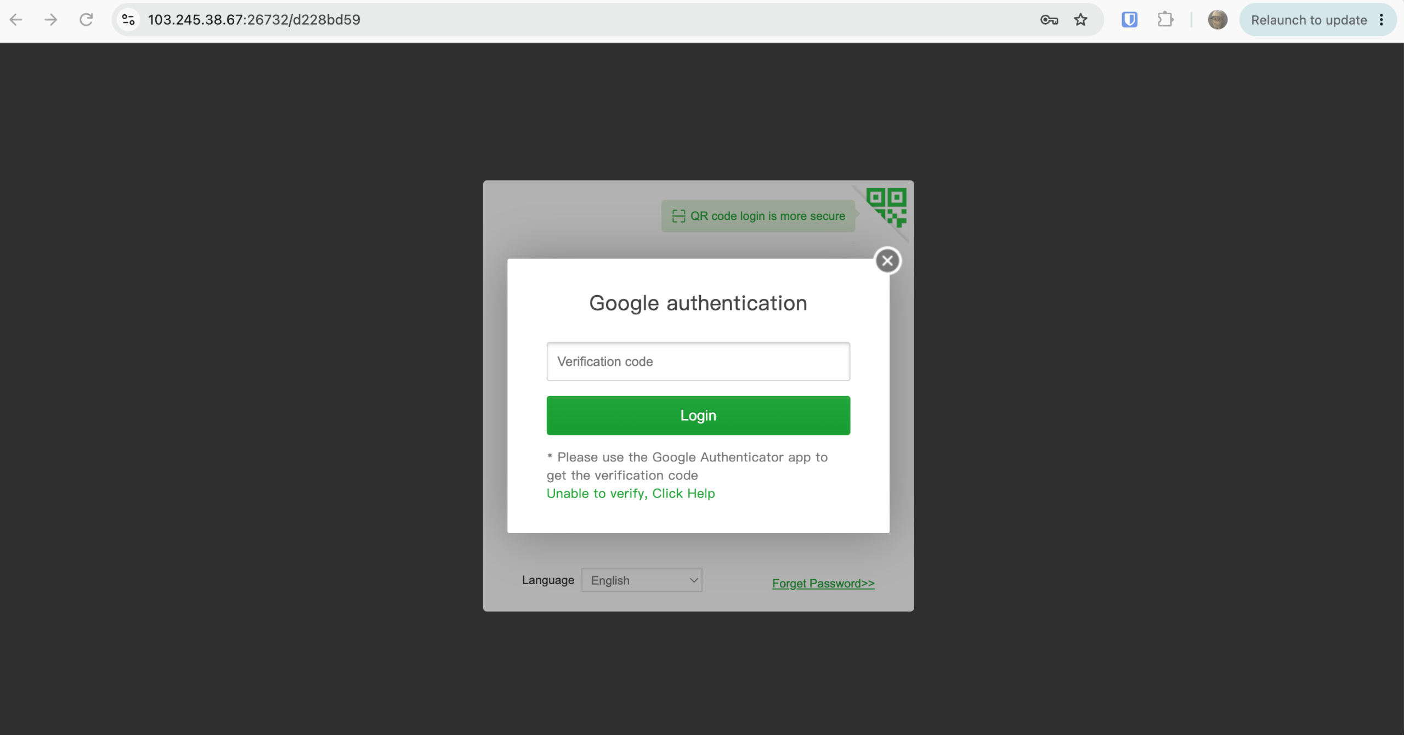Open saved passwords key icon
The image size is (1404, 735).
pyautogui.click(x=1049, y=20)
